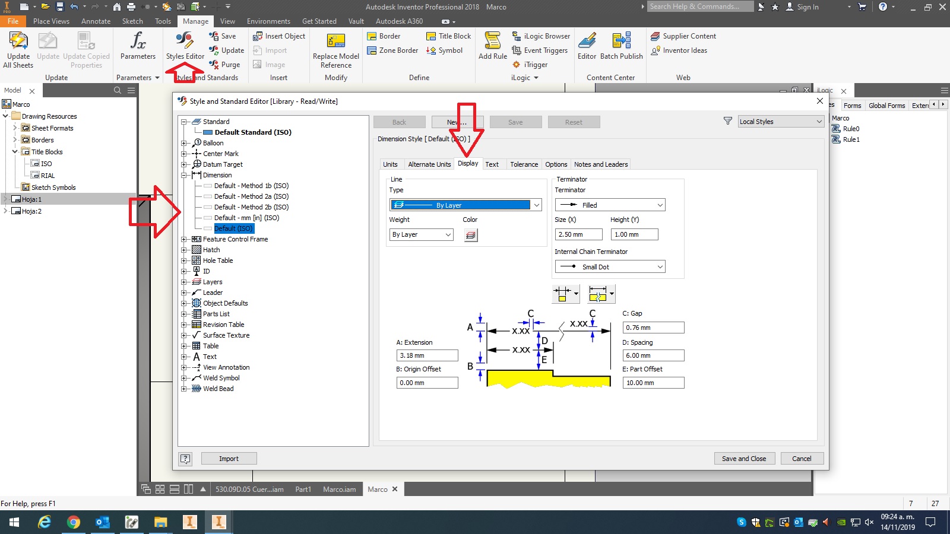Viewport: 950px width, 534px height.
Task: Click the Zone Border icon
Action: 391,50
